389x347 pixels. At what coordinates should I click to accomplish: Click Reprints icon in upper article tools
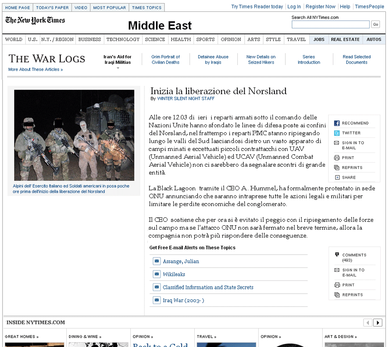(x=337, y=168)
